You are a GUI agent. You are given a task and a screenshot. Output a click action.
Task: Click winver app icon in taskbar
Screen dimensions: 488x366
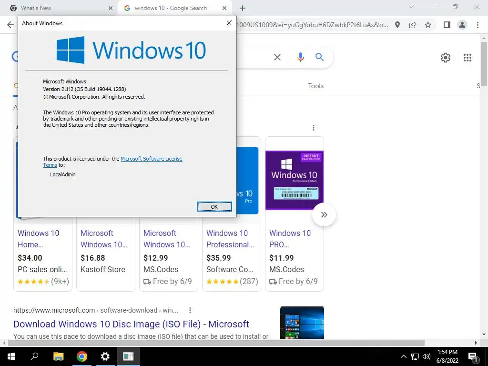pyautogui.click(x=128, y=356)
